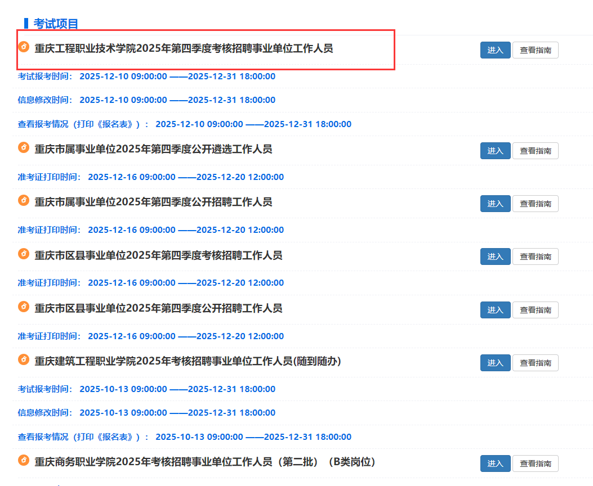The height and width of the screenshot is (486, 593).
Task: Click orange icon beside 市属事业单位公开招聘 title
Action: [x=24, y=200]
